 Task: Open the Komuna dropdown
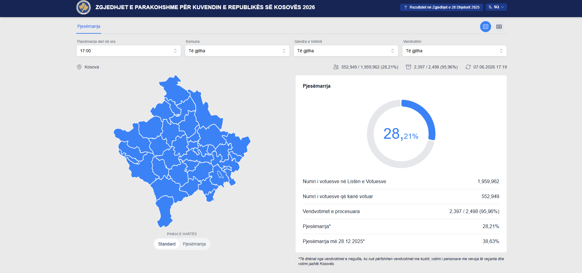click(237, 51)
